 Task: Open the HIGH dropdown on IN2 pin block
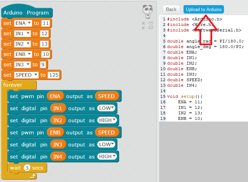tap(107, 120)
